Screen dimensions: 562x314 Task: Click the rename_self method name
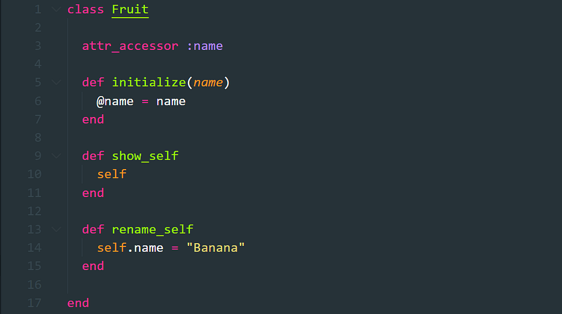tap(153, 229)
